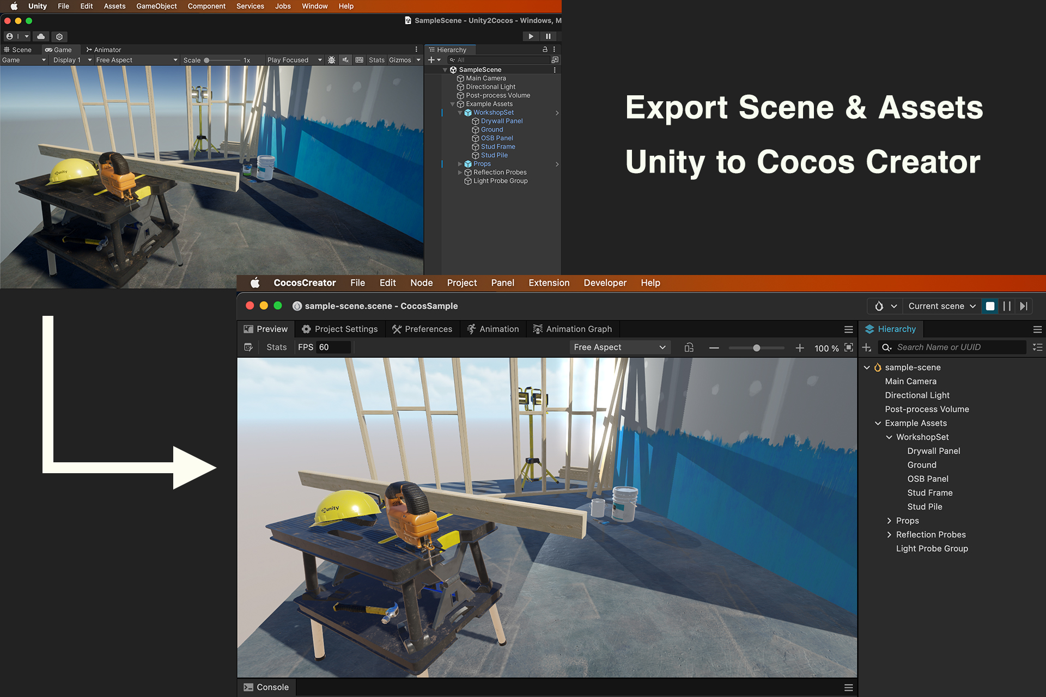Image resolution: width=1046 pixels, height=697 pixels.
Task: Open the Extension menu in CocosCreator
Action: 549,283
